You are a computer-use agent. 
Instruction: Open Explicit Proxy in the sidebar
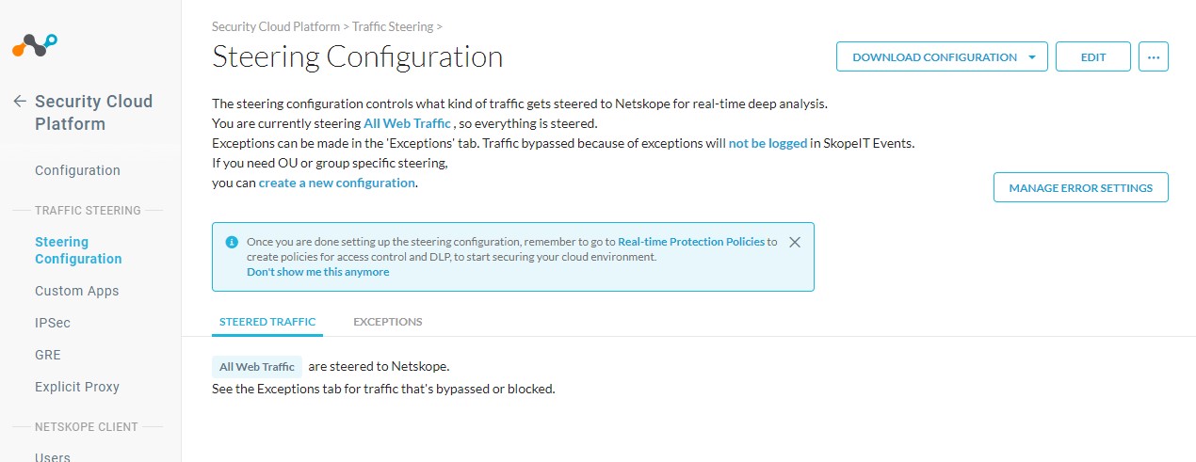click(77, 387)
